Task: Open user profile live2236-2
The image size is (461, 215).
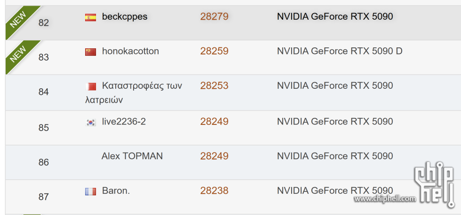Action: [x=124, y=122]
